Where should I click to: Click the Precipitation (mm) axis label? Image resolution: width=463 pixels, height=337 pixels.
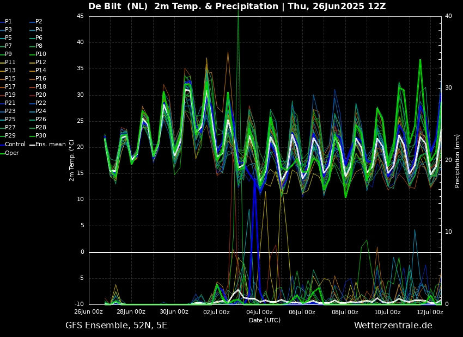(457, 160)
